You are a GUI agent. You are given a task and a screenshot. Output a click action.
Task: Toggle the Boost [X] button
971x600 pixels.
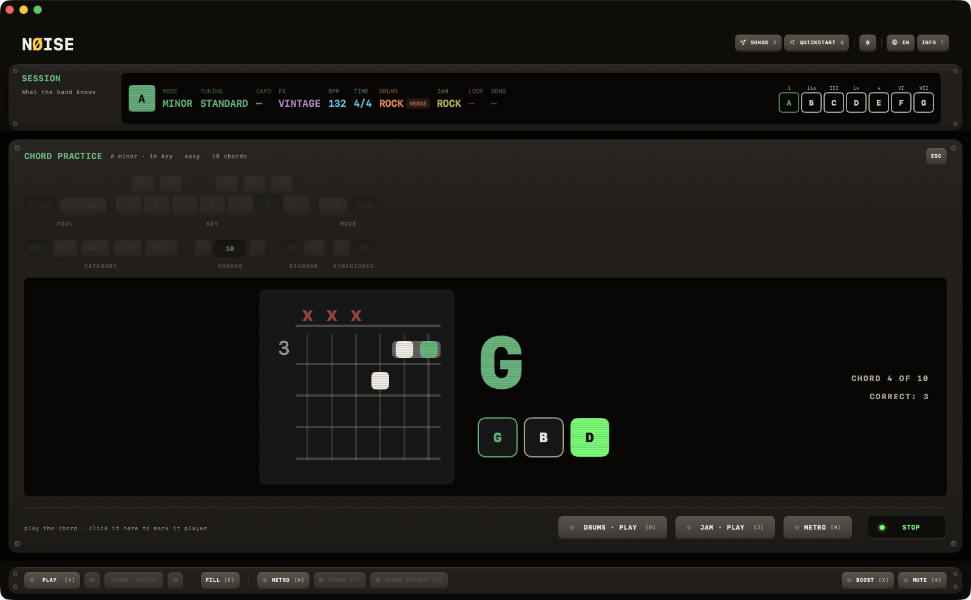tap(867, 580)
